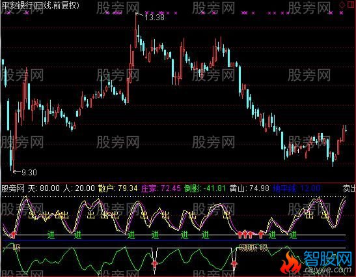Select the green 倒影: -41.81 value
Viewport: 356px width, 277px height.
[205, 188]
